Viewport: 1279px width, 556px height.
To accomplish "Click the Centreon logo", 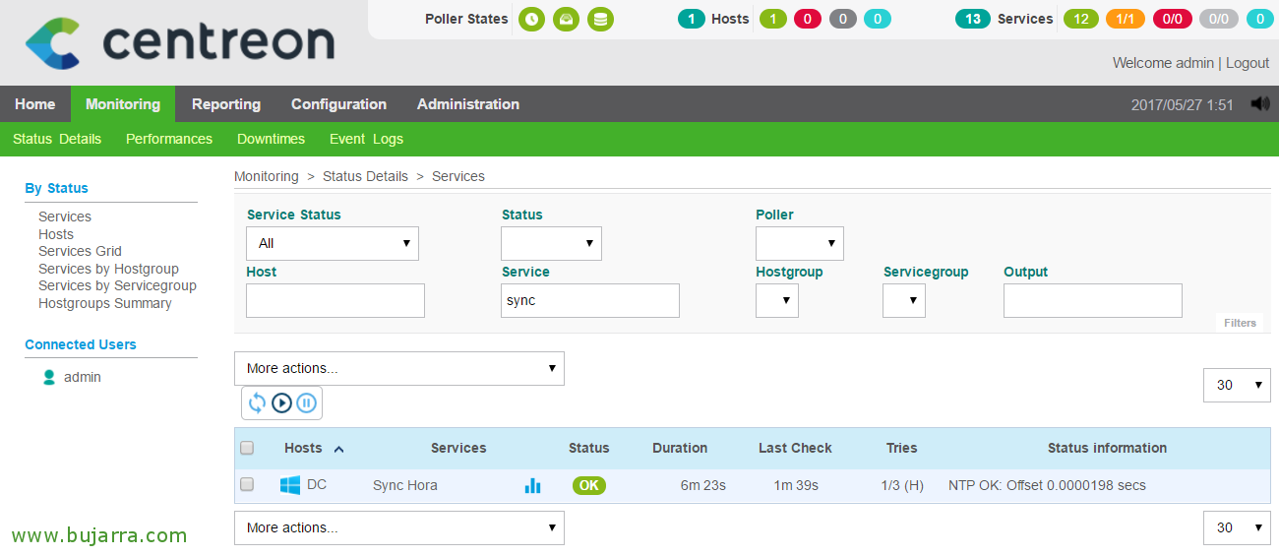I will coord(180,43).
